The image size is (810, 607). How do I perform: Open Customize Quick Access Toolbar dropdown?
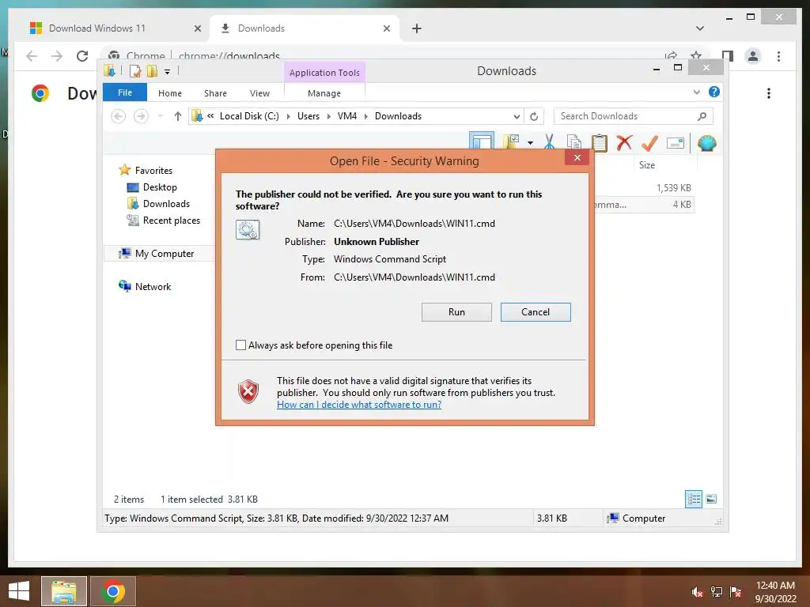click(168, 72)
